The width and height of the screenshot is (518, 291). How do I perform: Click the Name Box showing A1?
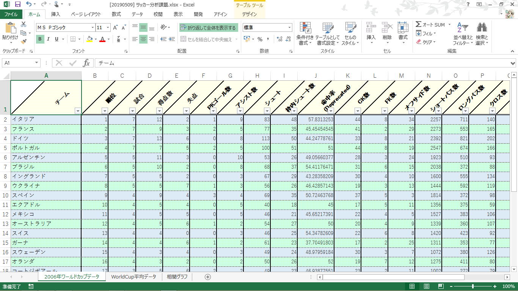(x=18, y=63)
